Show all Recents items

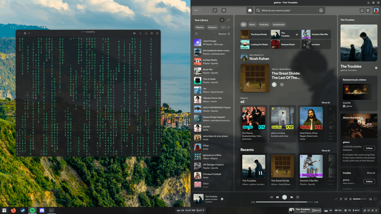pos(326,151)
